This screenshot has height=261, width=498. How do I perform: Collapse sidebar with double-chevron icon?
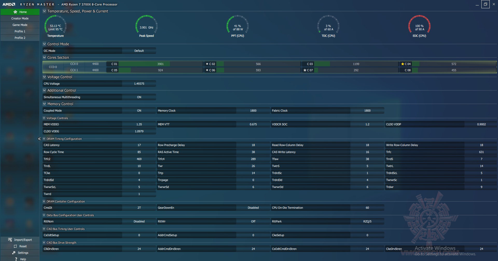click(39, 139)
